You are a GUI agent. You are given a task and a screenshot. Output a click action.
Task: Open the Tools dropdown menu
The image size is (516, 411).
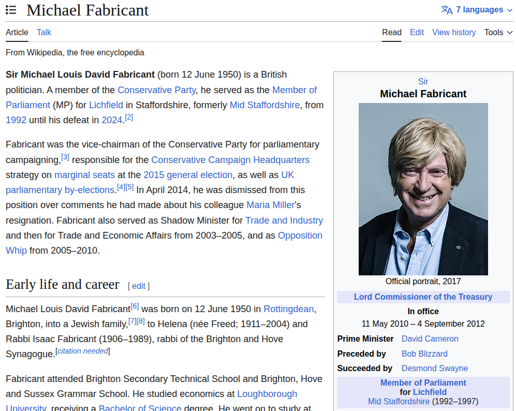(x=498, y=32)
